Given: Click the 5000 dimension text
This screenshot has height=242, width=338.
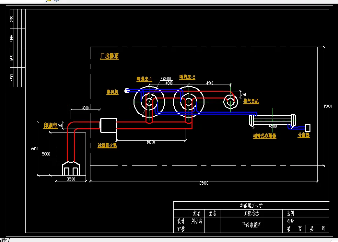Looking at the screenshot, I should (46, 154).
